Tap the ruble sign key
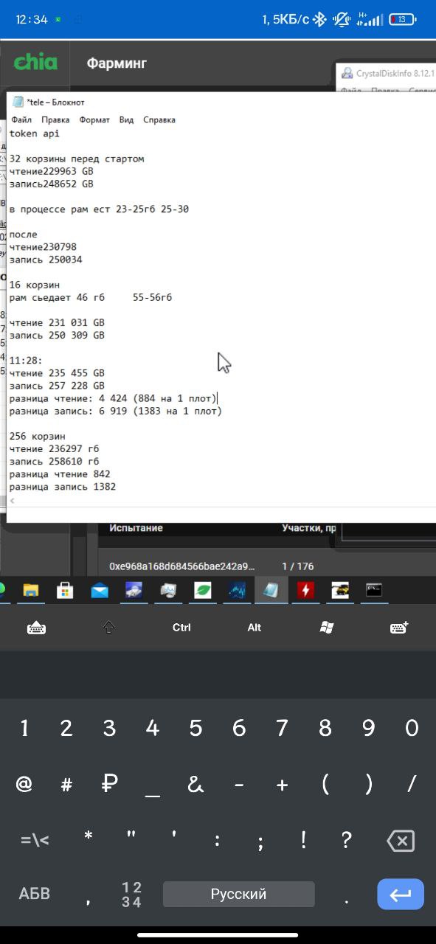This screenshot has height=944, width=436. tap(109, 785)
